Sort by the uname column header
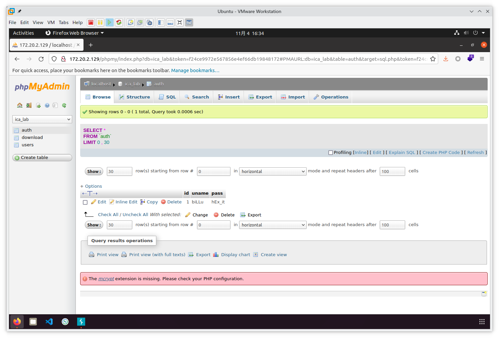Screen dimensions: 499x338 200,193
